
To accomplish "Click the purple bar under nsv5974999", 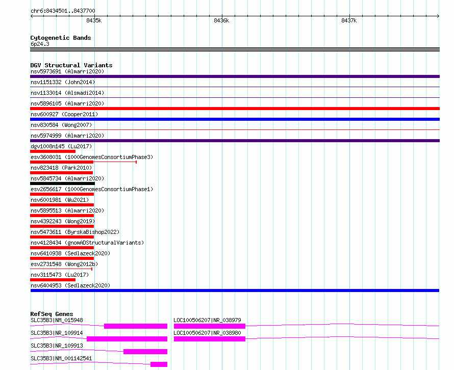I will click(x=235, y=141).
